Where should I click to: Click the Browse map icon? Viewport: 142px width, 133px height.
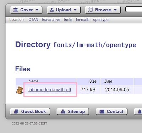[x=90, y=10]
